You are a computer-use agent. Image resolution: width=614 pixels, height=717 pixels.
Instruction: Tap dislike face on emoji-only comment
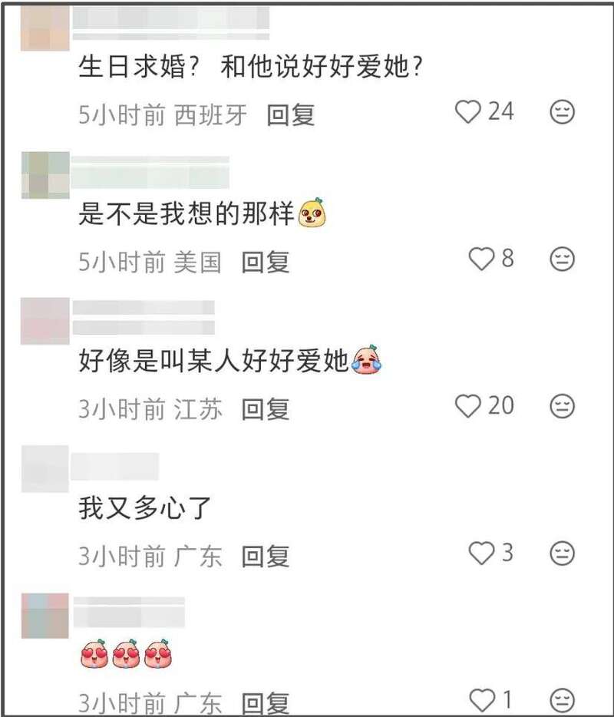click(x=562, y=701)
